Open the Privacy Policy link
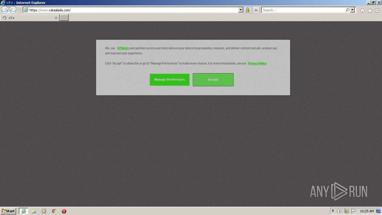Image resolution: width=382 pixels, height=215 pixels. (x=257, y=63)
